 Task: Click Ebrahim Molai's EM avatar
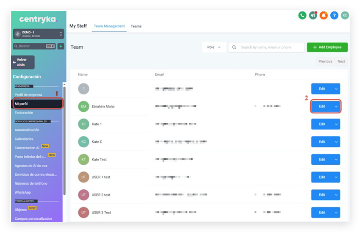tap(83, 106)
